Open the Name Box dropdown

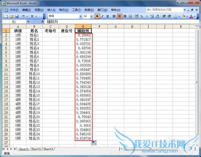(28, 22)
